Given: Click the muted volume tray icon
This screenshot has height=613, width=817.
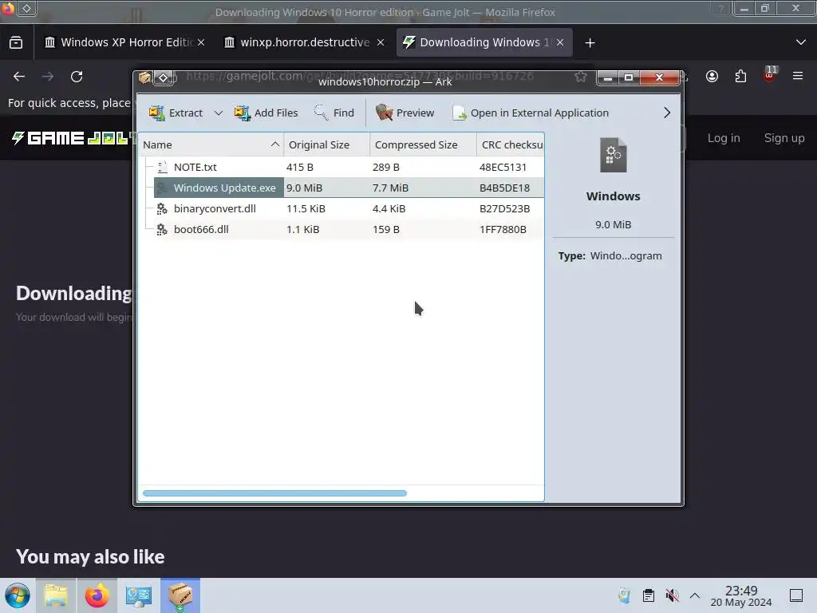Looking at the screenshot, I should [672, 595].
